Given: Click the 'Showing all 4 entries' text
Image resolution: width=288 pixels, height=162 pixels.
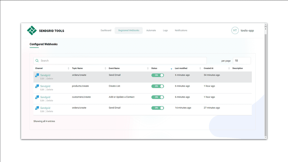Looking at the screenshot, I should point(44,121).
